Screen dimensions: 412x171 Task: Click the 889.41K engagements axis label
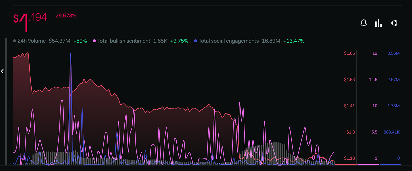392,132
